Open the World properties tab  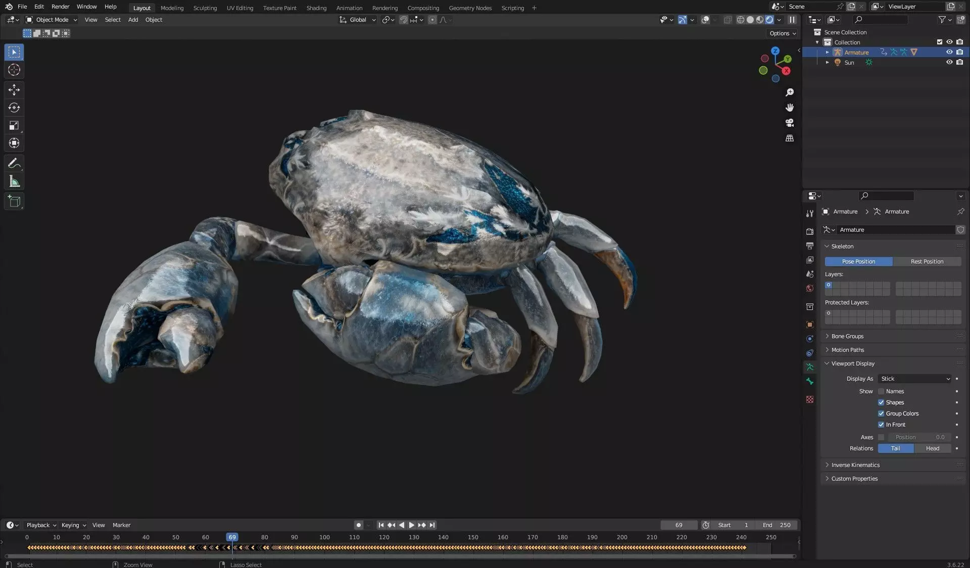[x=810, y=288]
